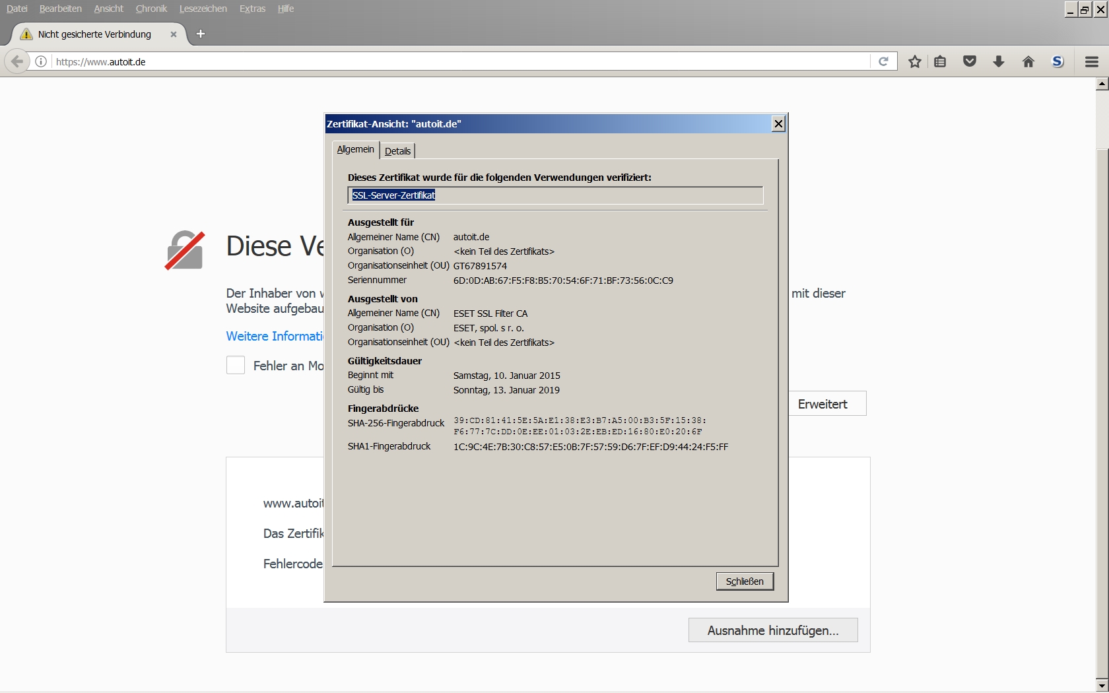Screen dimensions: 1109x693
Task: Switch to the Details tab
Action: (x=397, y=151)
